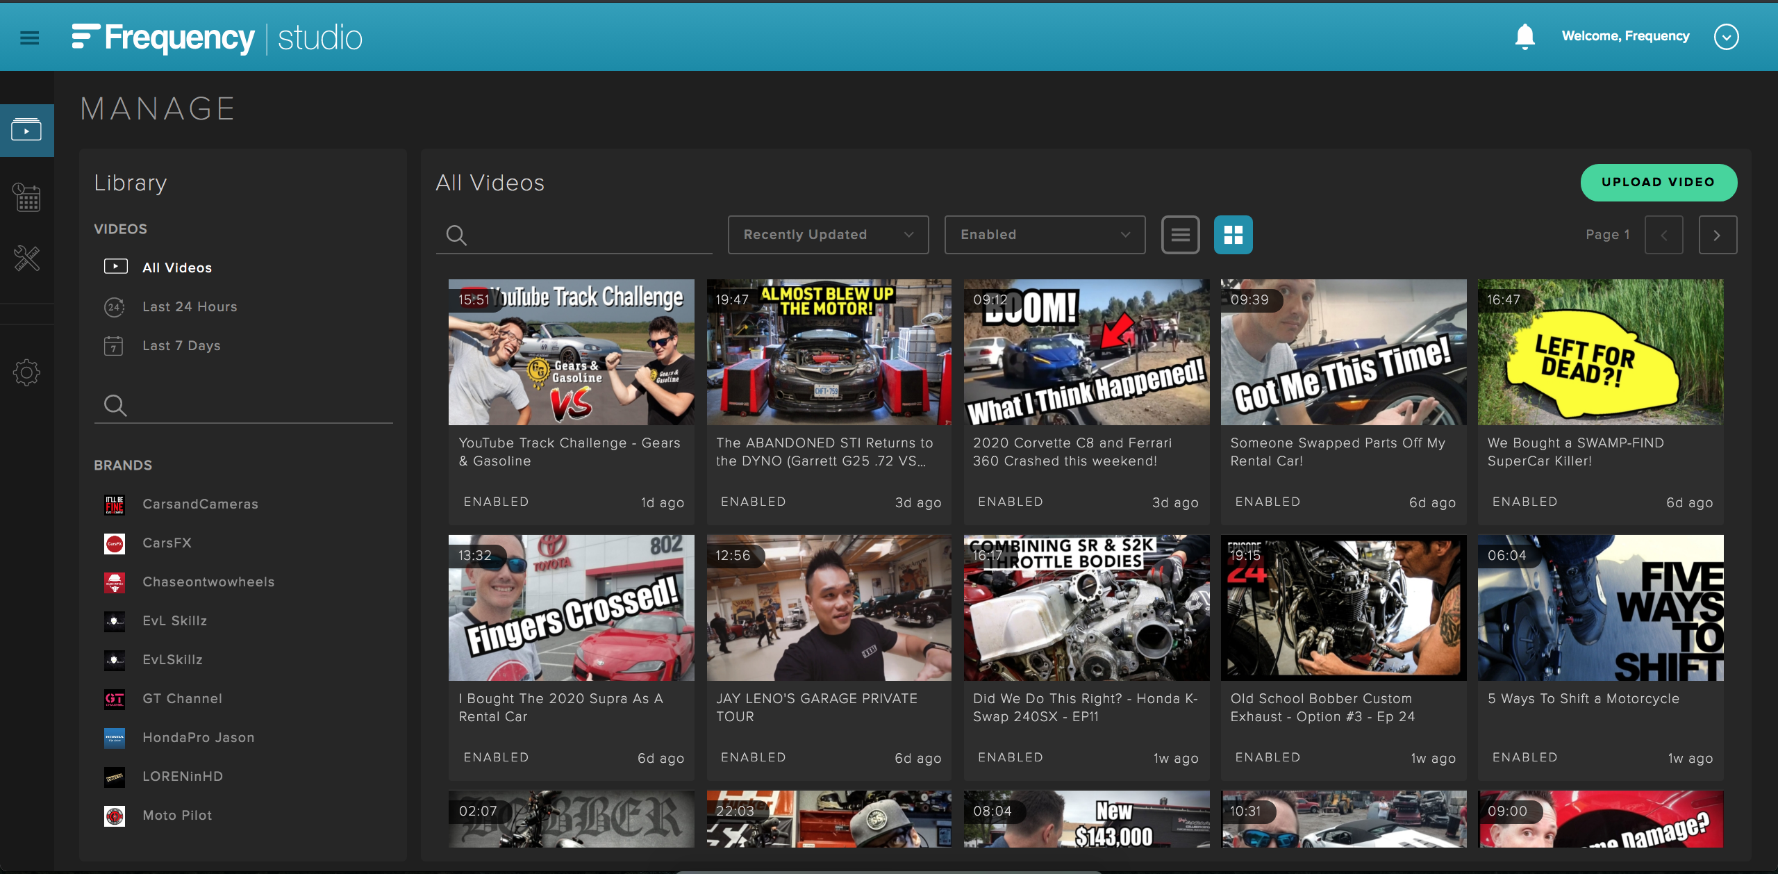Image resolution: width=1778 pixels, height=874 pixels.
Task: Open the YouTube Track Challenge video thumbnail
Action: [x=571, y=352]
